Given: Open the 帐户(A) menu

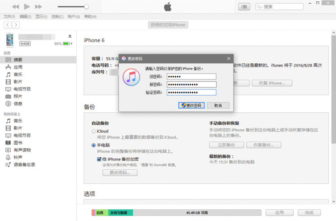Looking at the screenshot, I should coord(74,17).
